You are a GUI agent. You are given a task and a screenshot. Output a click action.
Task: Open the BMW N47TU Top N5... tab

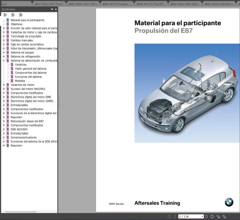[151, 4]
